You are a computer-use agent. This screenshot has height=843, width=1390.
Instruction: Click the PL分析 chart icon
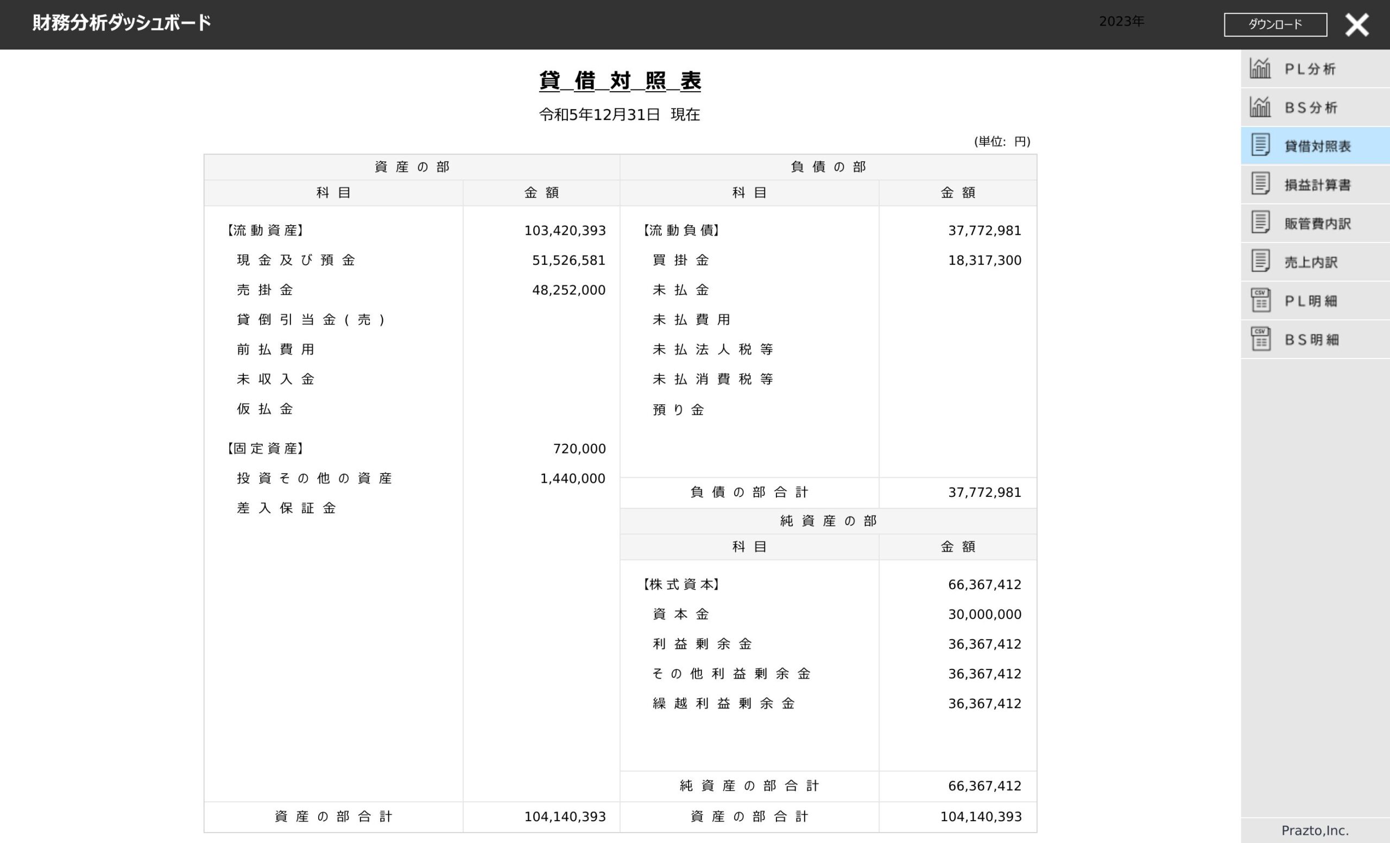click(1260, 68)
